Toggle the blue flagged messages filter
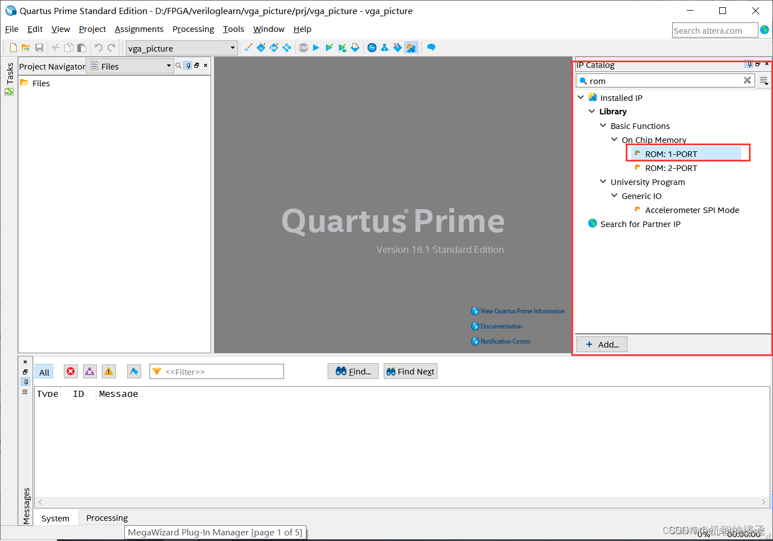 coord(134,371)
